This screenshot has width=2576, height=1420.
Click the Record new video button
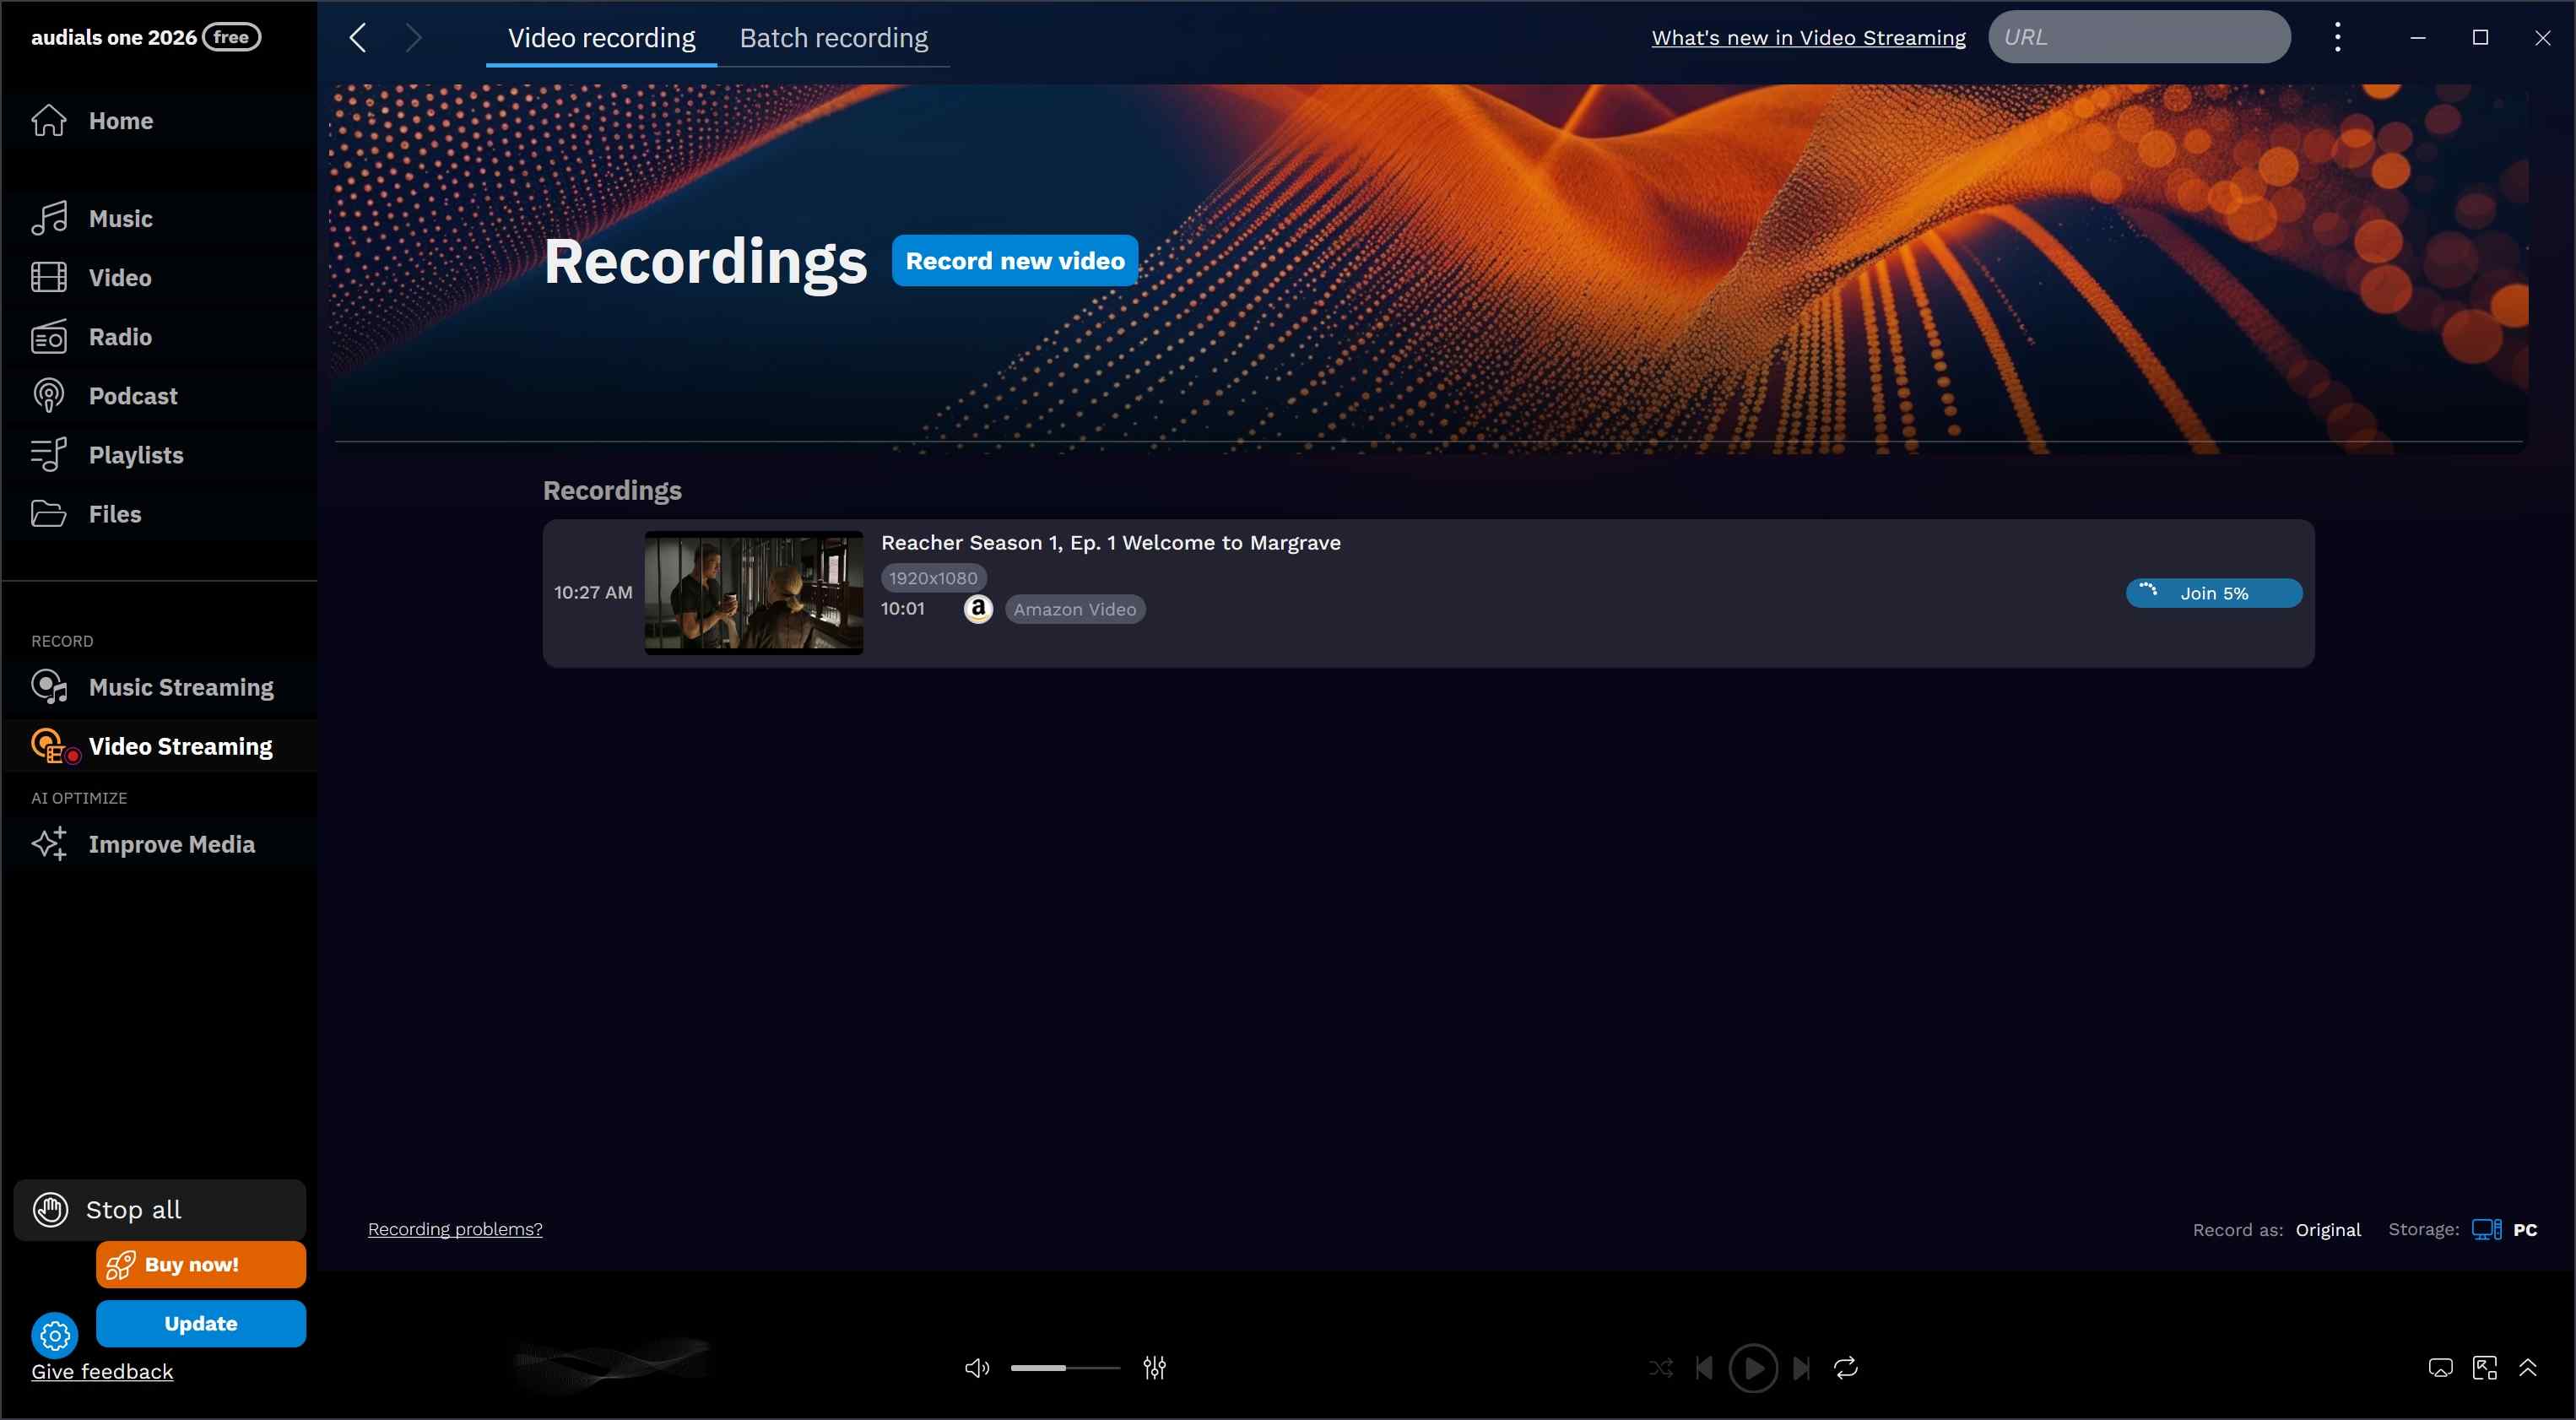(1014, 260)
